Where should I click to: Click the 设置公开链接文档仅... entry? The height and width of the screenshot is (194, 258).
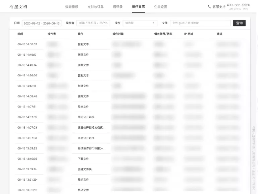(x=92, y=127)
